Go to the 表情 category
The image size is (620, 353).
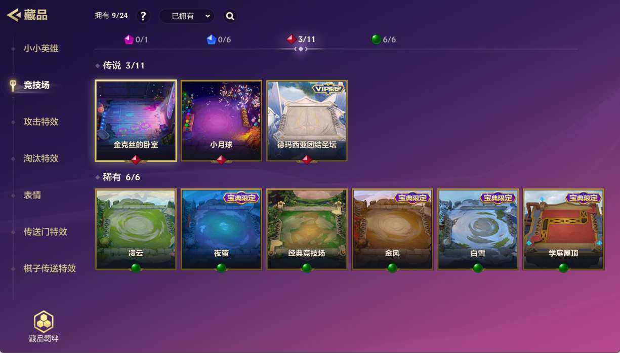pos(32,195)
